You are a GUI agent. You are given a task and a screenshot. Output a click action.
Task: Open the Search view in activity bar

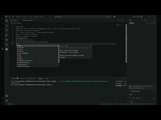7,25
